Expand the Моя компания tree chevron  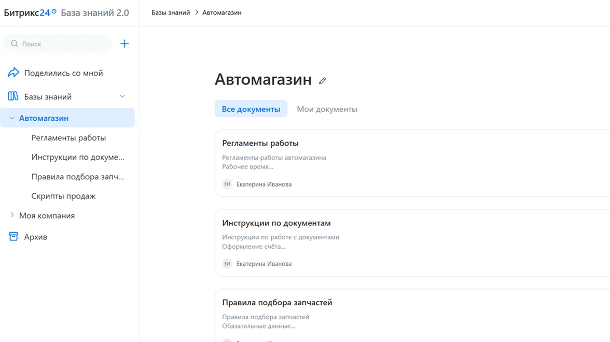[x=11, y=215]
